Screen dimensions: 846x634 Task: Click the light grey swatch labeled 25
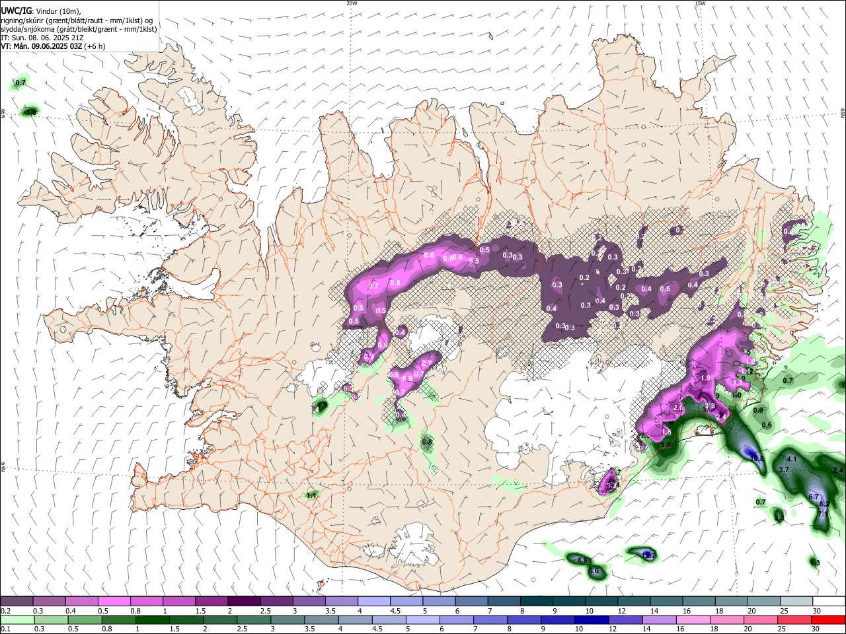(x=795, y=601)
